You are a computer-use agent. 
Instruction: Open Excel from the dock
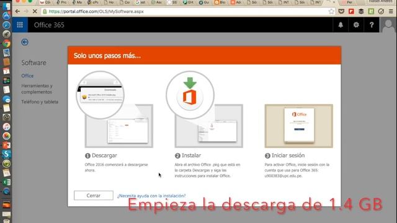pos(6,182)
